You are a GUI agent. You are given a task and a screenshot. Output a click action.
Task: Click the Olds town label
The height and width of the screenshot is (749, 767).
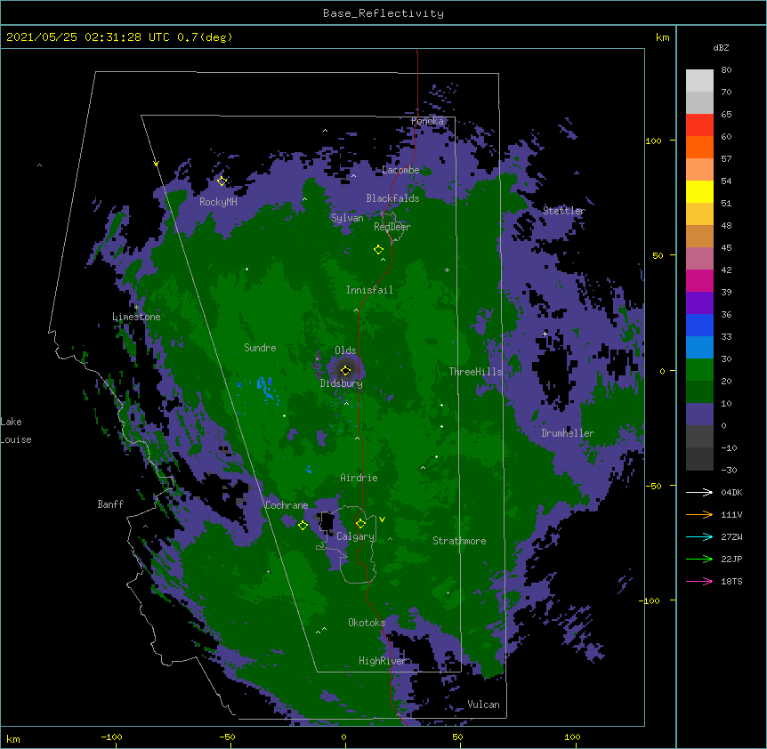point(345,350)
